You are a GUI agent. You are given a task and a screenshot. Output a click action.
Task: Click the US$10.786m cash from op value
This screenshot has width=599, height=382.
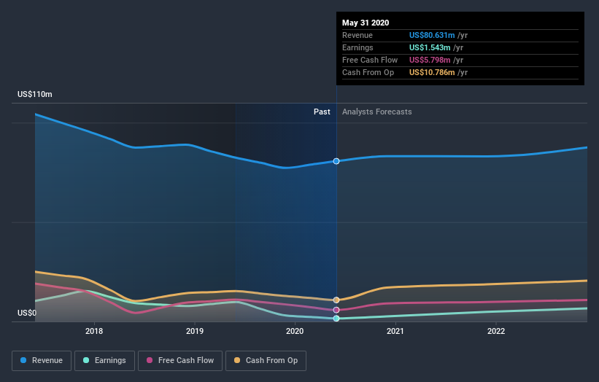432,72
